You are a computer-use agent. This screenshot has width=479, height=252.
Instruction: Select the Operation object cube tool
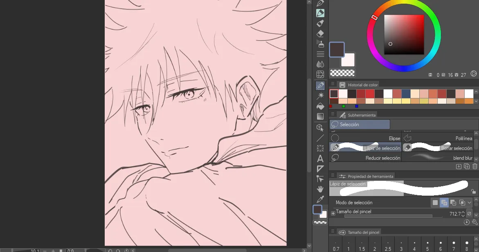point(320,127)
